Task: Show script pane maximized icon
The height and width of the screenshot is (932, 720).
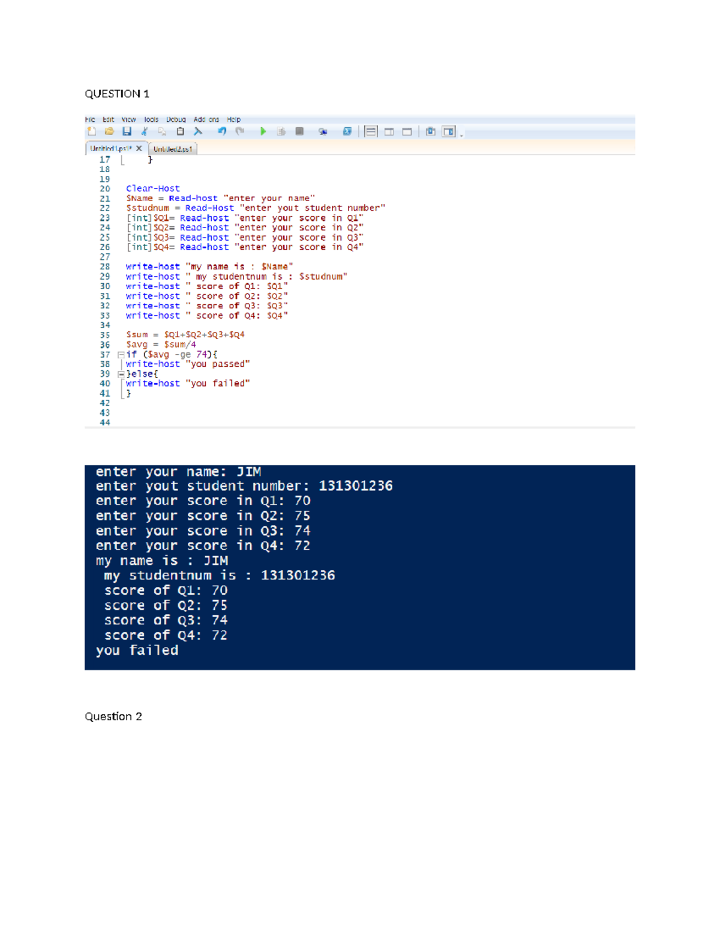Action: click(x=407, y=131)
